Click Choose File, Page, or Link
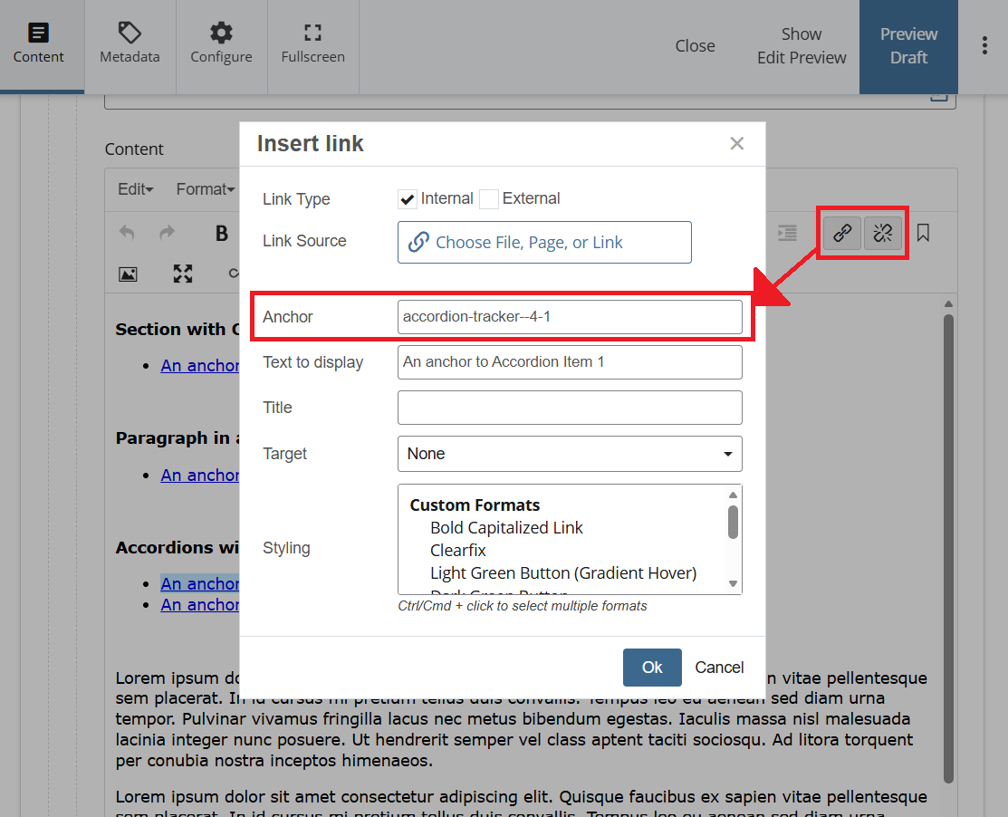 coord(544,243)
